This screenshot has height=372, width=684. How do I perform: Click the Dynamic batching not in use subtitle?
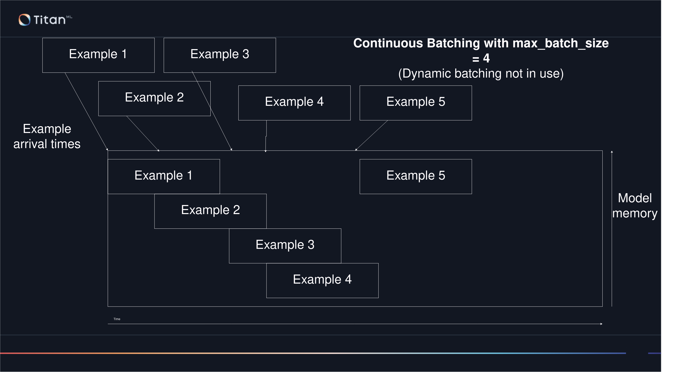[481, 74]
